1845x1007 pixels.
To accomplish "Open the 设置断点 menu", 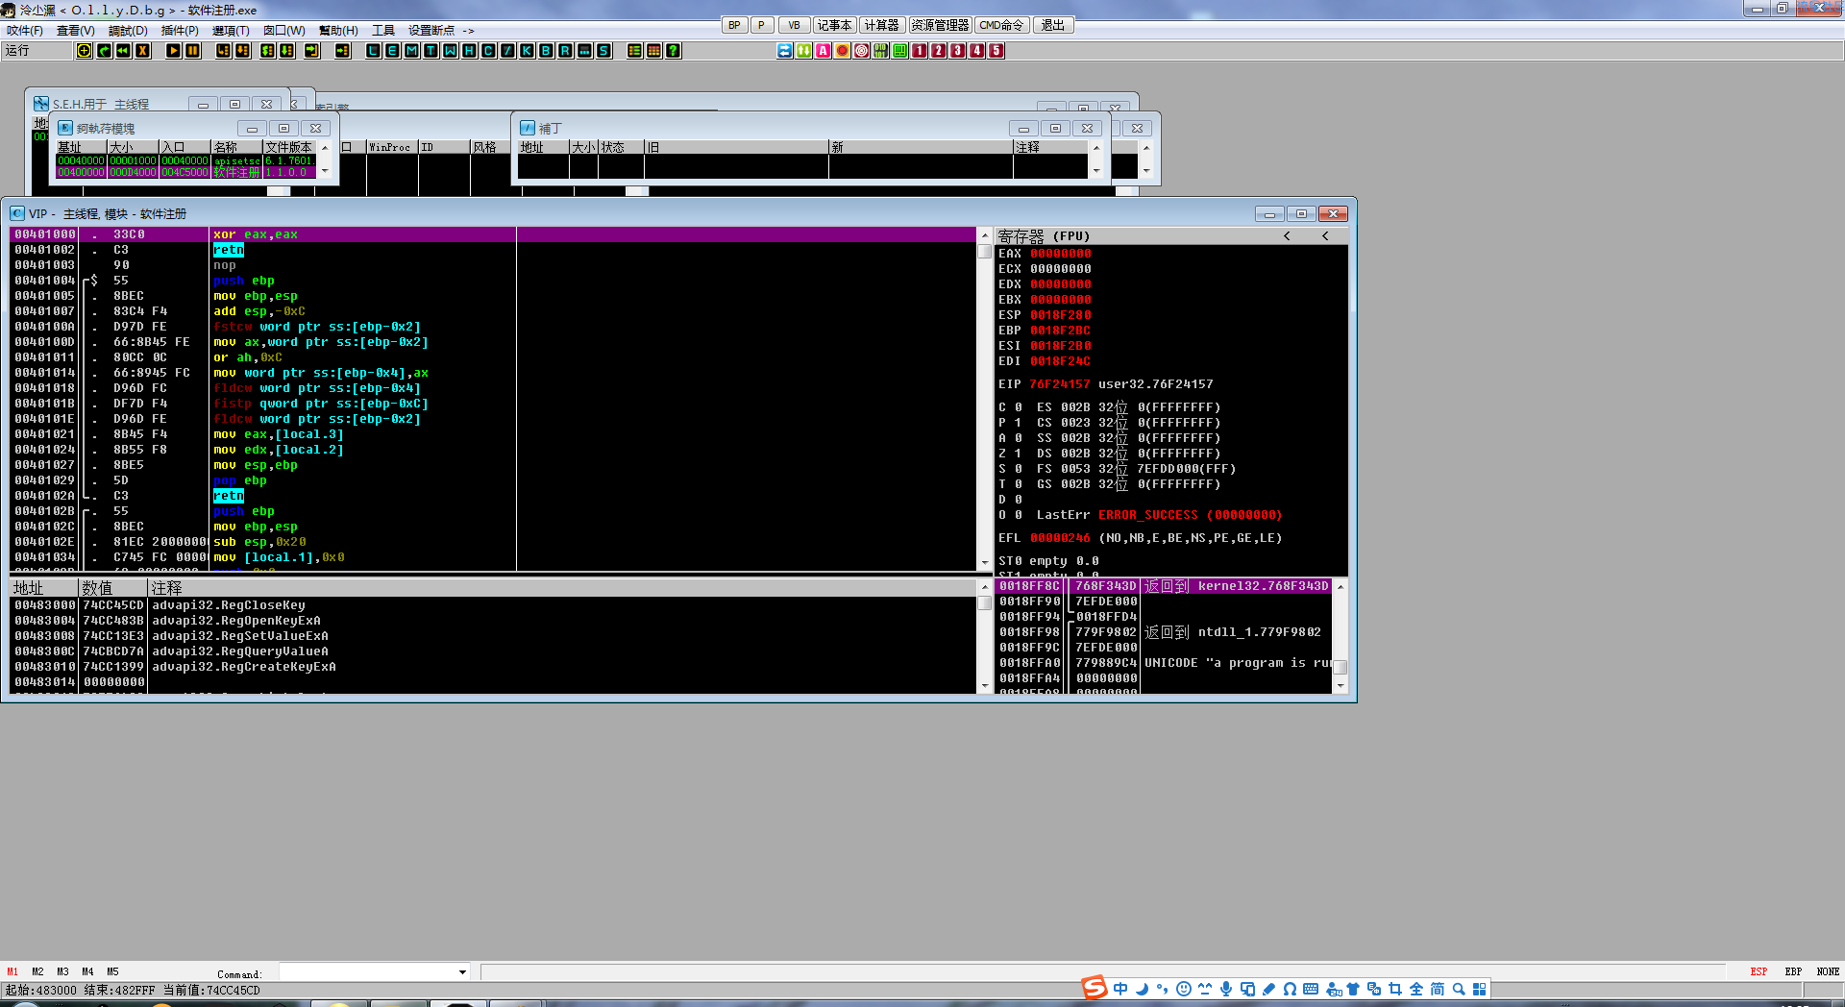I will click(431, 31).
